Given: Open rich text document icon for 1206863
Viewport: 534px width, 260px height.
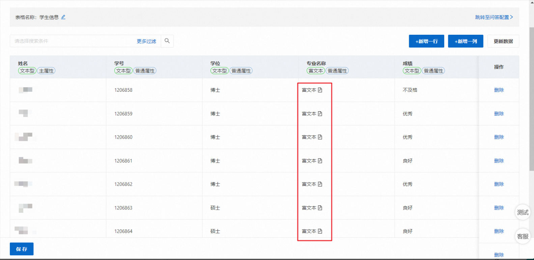Looking at the screenshot, I should pyautogui.click(x=320, y=208).
